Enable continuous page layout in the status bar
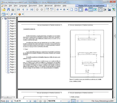Image resolution: width=117 pixels, height=103 pixels. 73,101
